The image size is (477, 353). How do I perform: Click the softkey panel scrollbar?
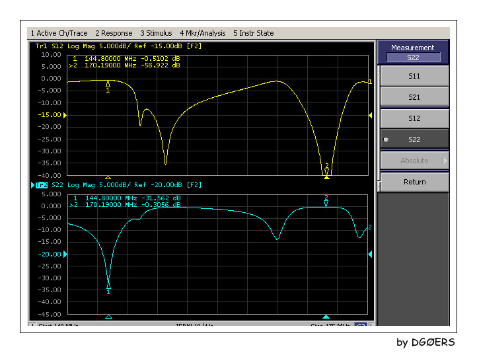[379, 128]
